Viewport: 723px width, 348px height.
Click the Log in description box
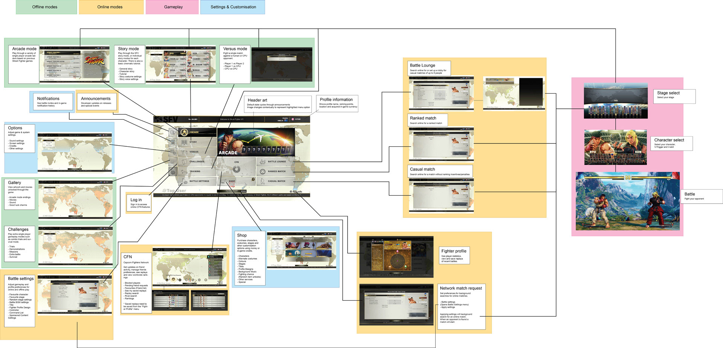pyautogui.click(x=139, y=202)
